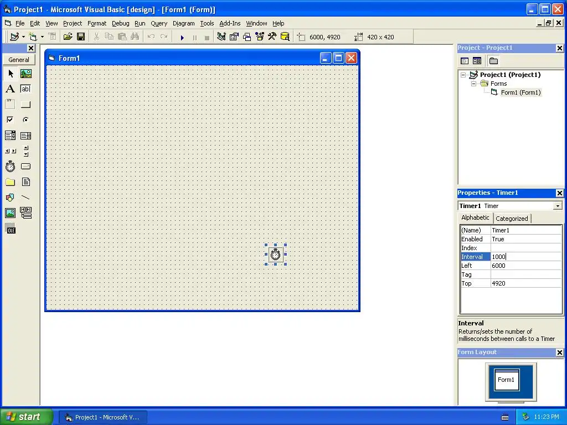This screenshot has height=425, width=567.
Task: Select the Line control tool
Action: (25, 198)
